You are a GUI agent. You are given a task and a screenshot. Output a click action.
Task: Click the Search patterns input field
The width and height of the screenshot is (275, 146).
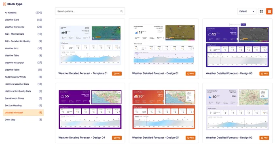pos(90,11)
